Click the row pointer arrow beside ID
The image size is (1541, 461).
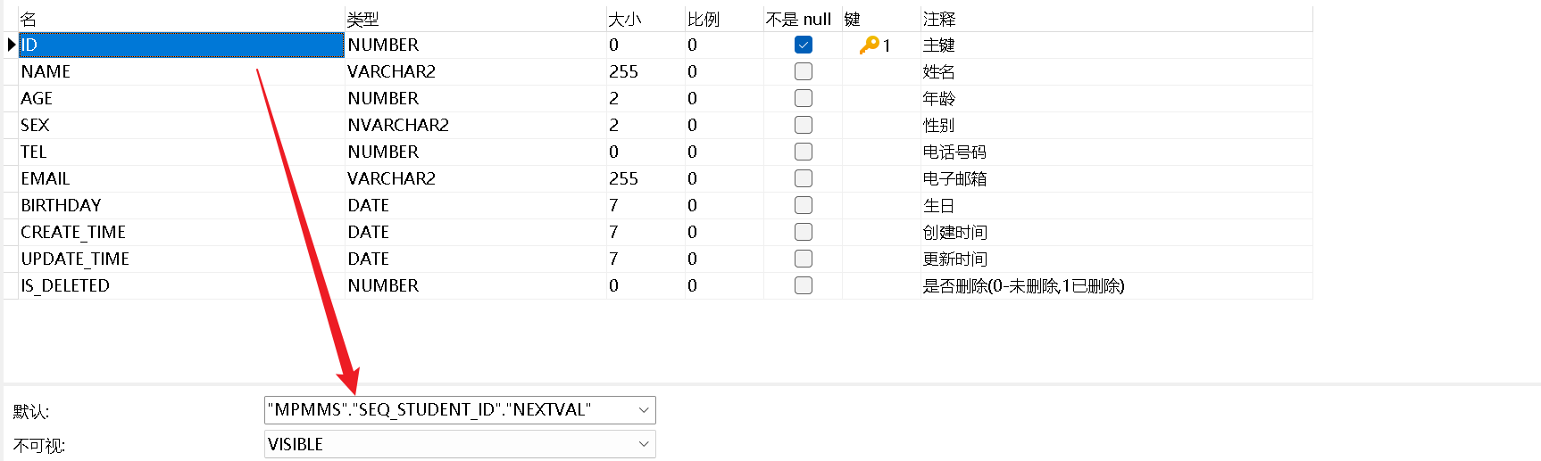coord(12,45)
